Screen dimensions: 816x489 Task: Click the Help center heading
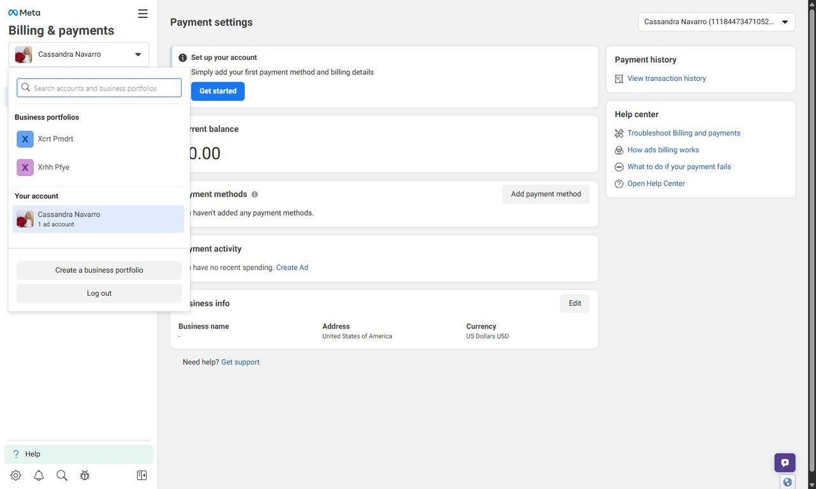637,115
